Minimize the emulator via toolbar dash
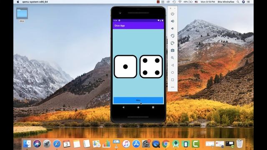Screen dimensions: 267x150 tap(174, 8)
